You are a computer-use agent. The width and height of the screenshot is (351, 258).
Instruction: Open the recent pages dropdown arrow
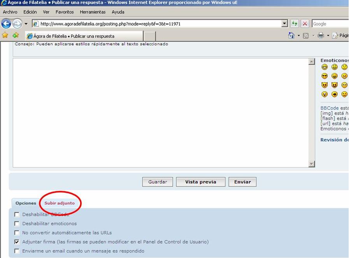click(x=26, y=24)
